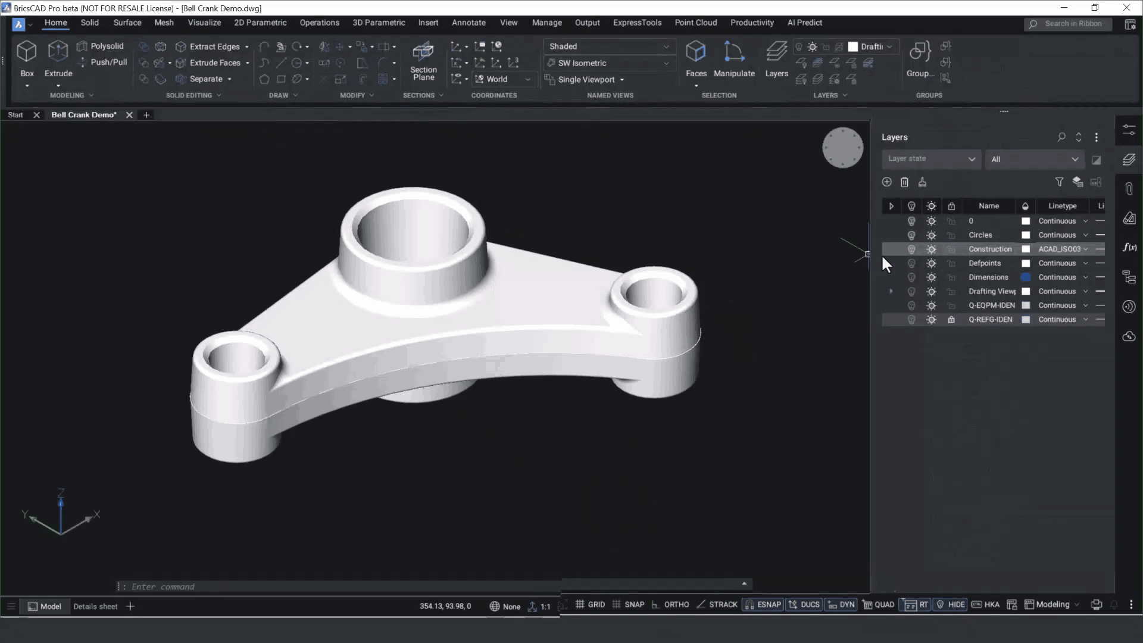1143x643 pixels.
Task: Select the Box tool
Action: (x=26, y=59)
